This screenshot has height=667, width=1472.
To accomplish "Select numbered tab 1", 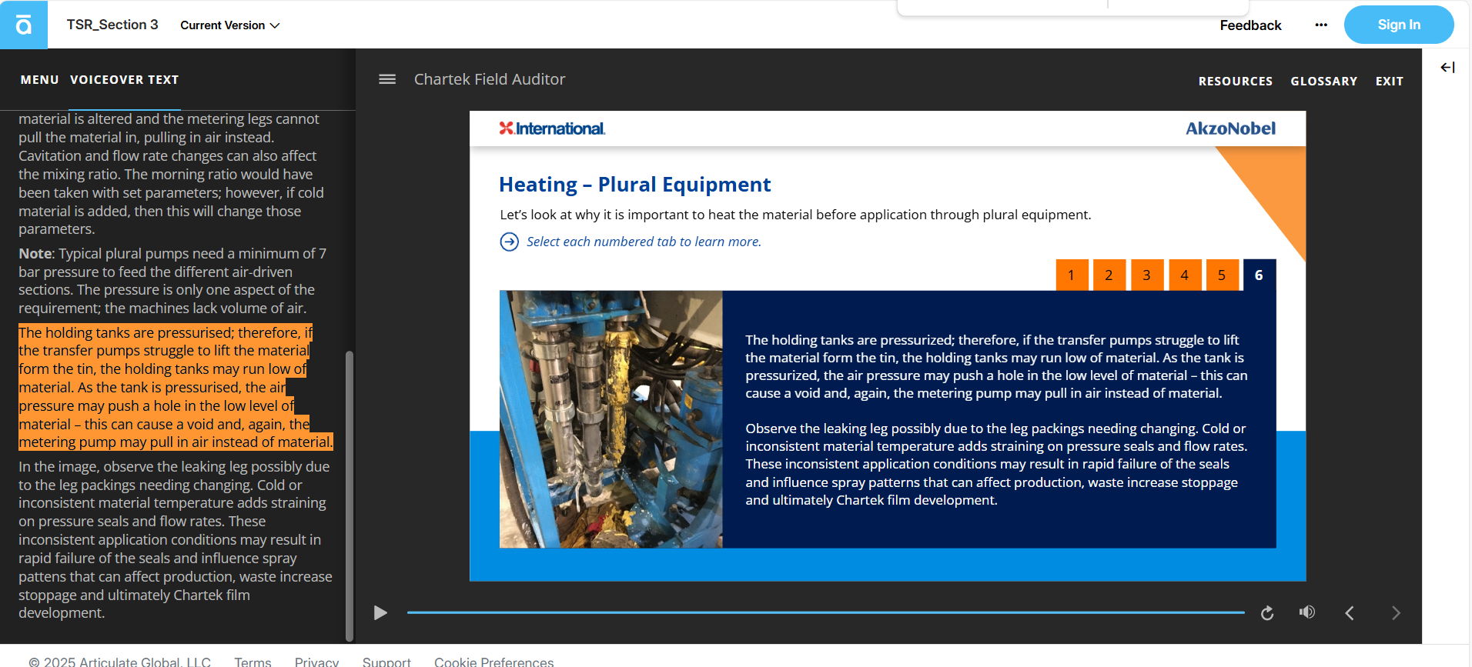I will 1071,275.
